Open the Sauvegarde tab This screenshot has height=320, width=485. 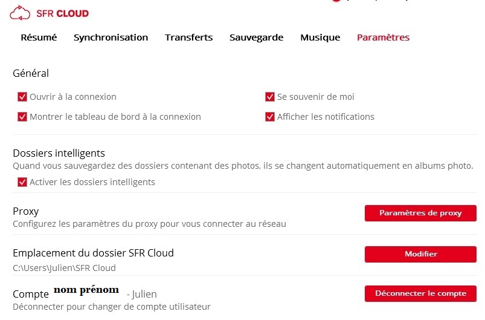tap(256, 38)
